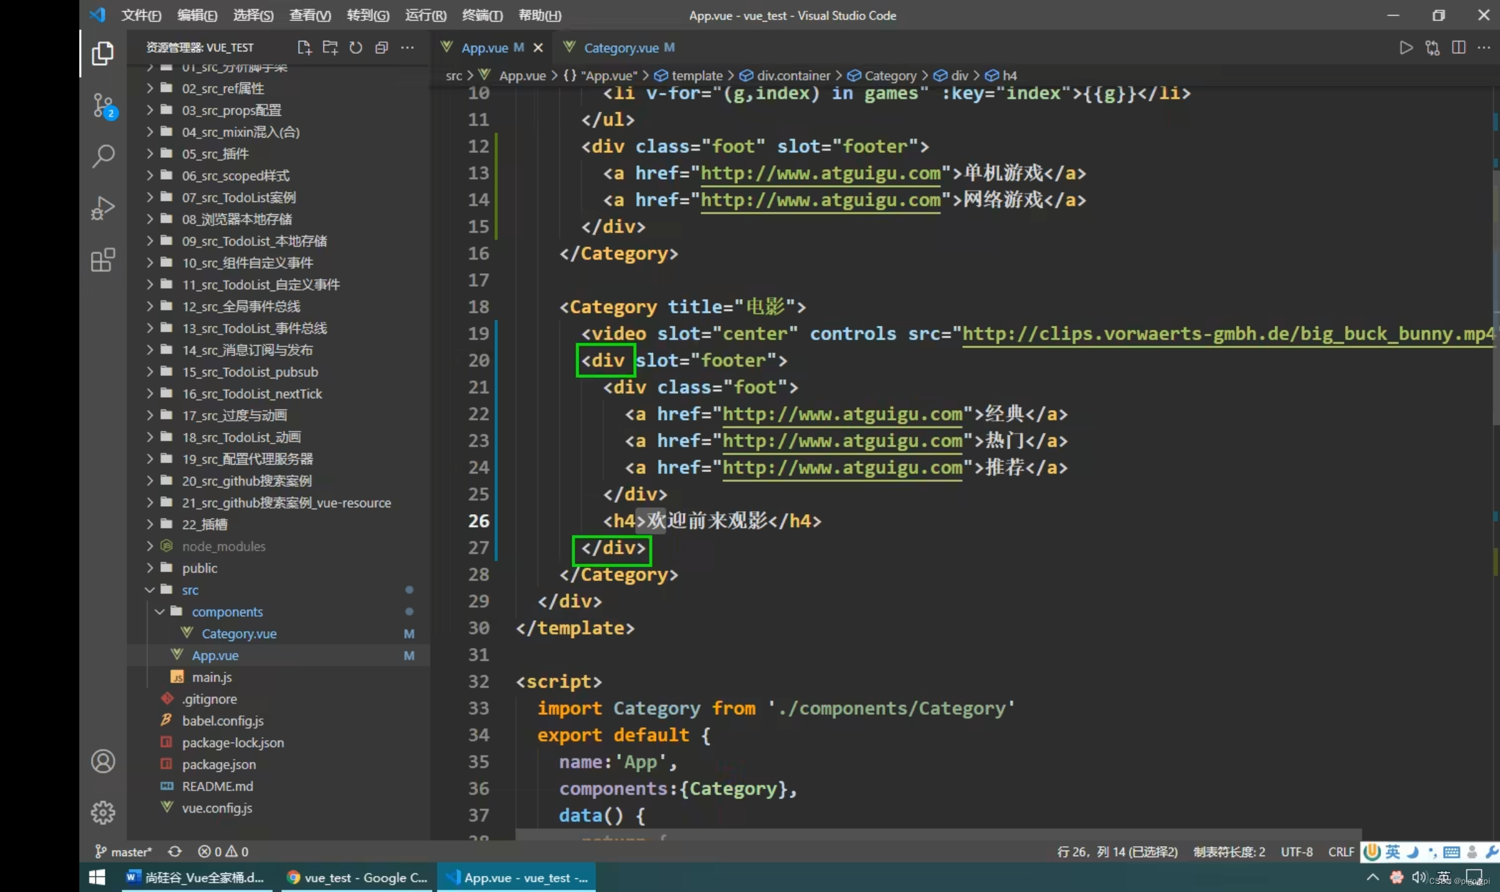Screen dimensions: 1500x892
Task: Select the App.vue editor tab
Action: click(x=485, y=48)
